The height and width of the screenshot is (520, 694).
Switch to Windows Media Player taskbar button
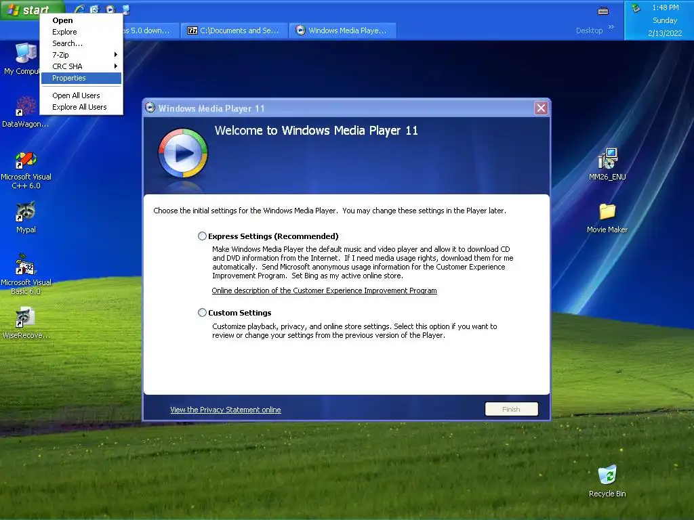tap(342, 30)
